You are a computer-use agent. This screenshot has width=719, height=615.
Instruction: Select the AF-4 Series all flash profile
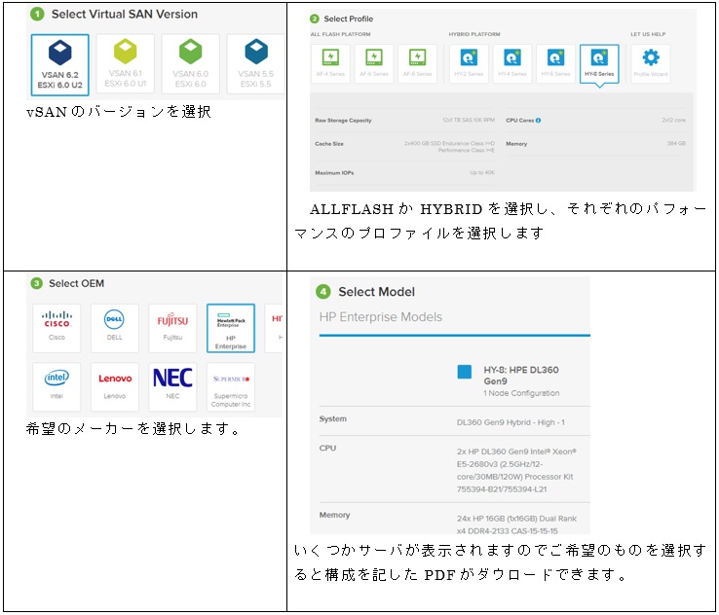330,63
